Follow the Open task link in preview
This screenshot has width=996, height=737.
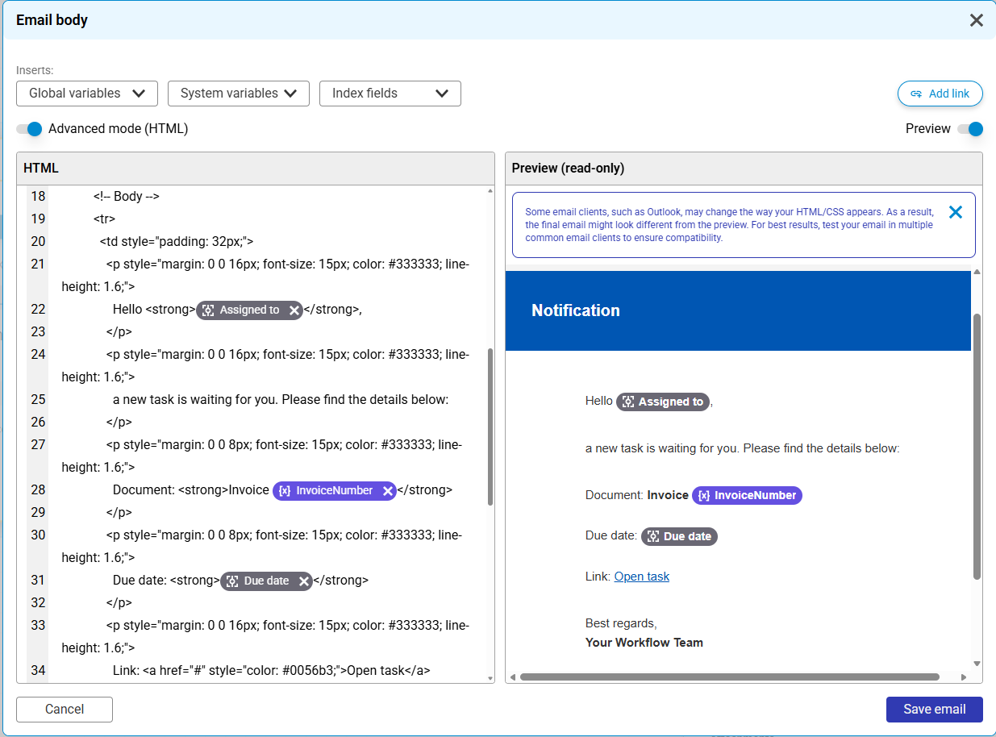coord(642,577)
